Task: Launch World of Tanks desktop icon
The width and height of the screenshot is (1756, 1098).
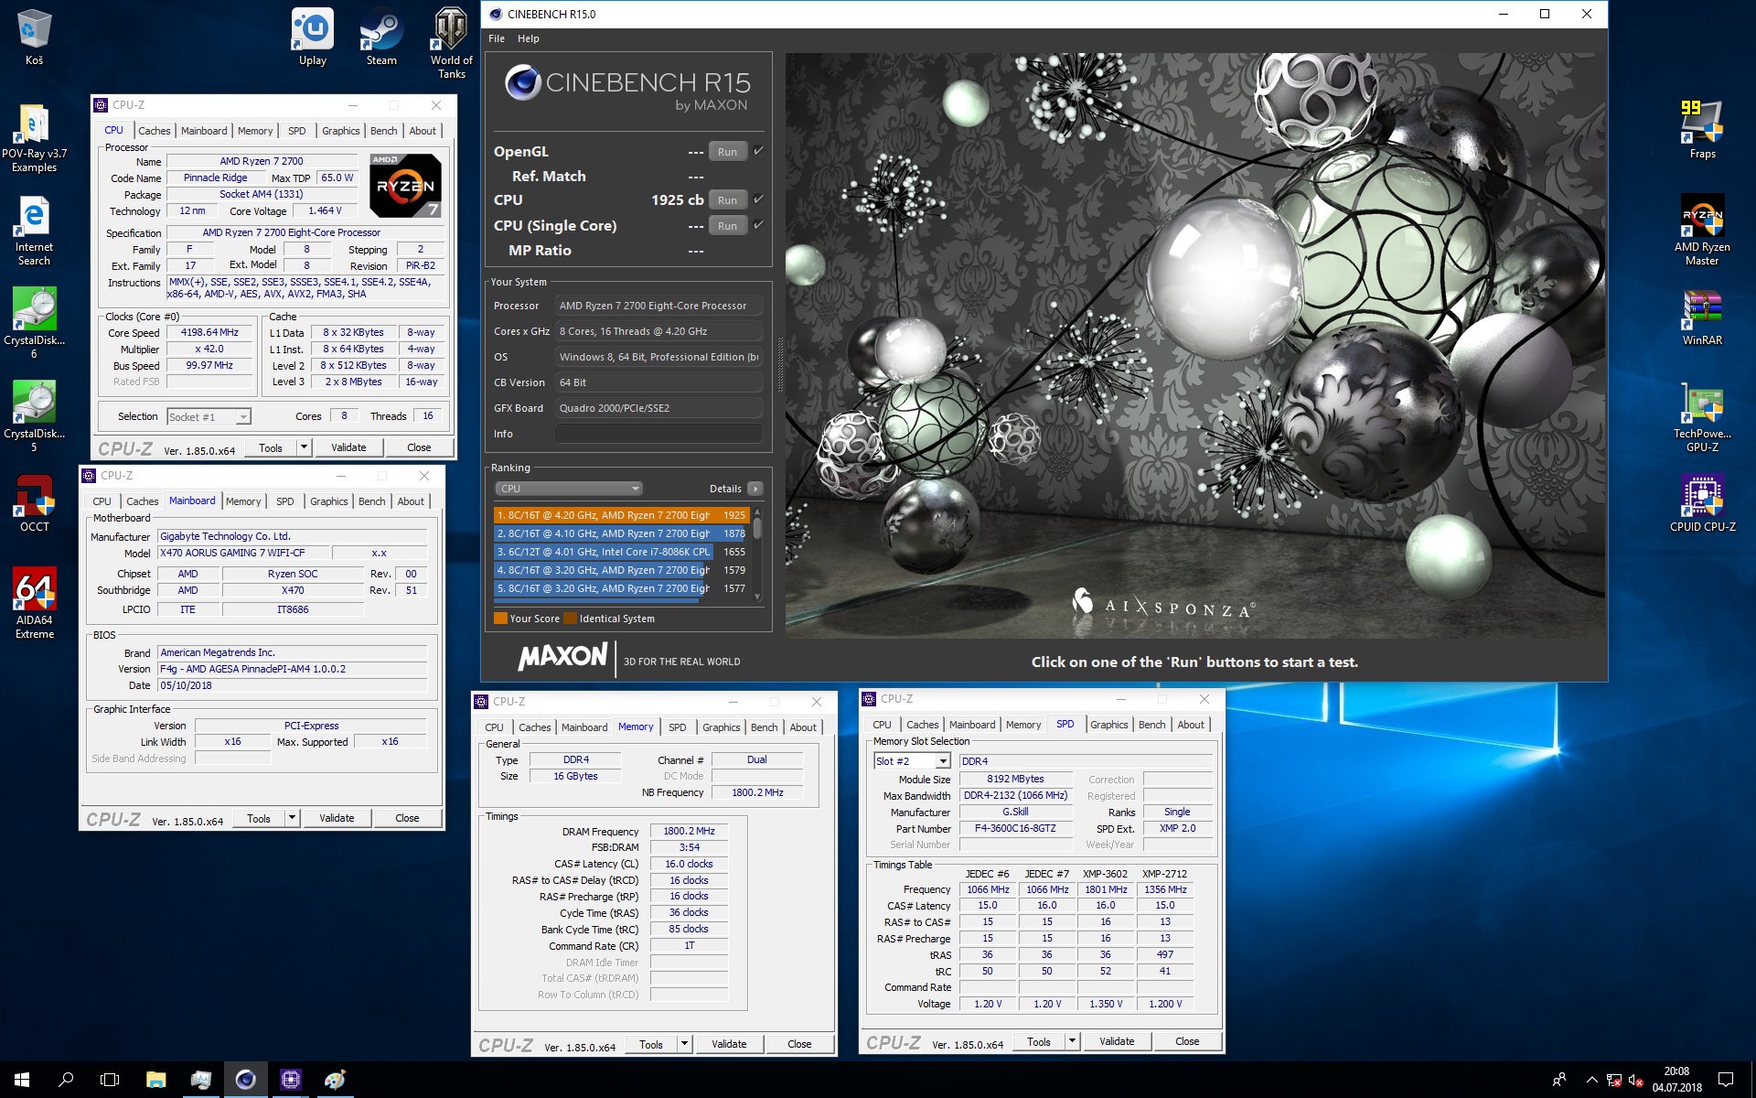Action: pos(451,43)
